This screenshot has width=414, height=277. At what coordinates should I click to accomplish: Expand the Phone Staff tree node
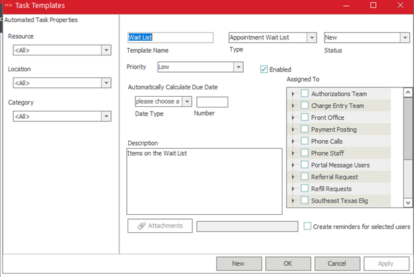tap(293, 154)
